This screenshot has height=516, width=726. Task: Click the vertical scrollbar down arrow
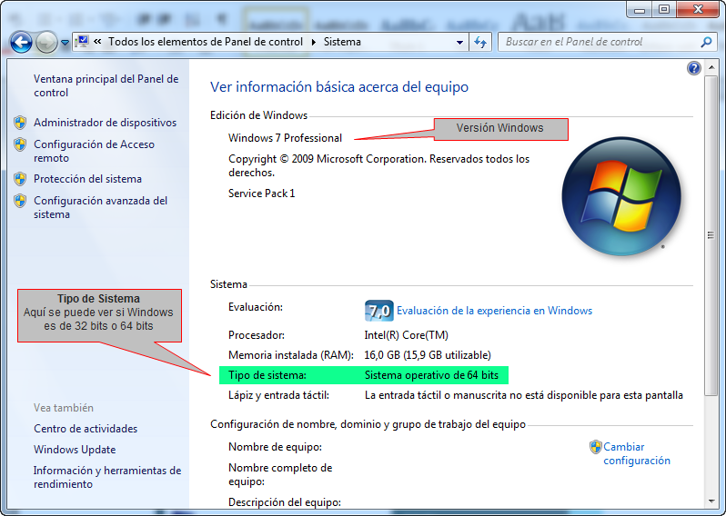point(711,501)
